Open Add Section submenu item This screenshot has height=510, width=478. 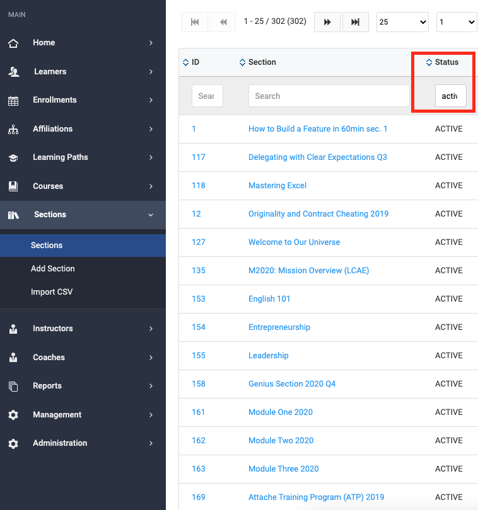pos(53,269)
